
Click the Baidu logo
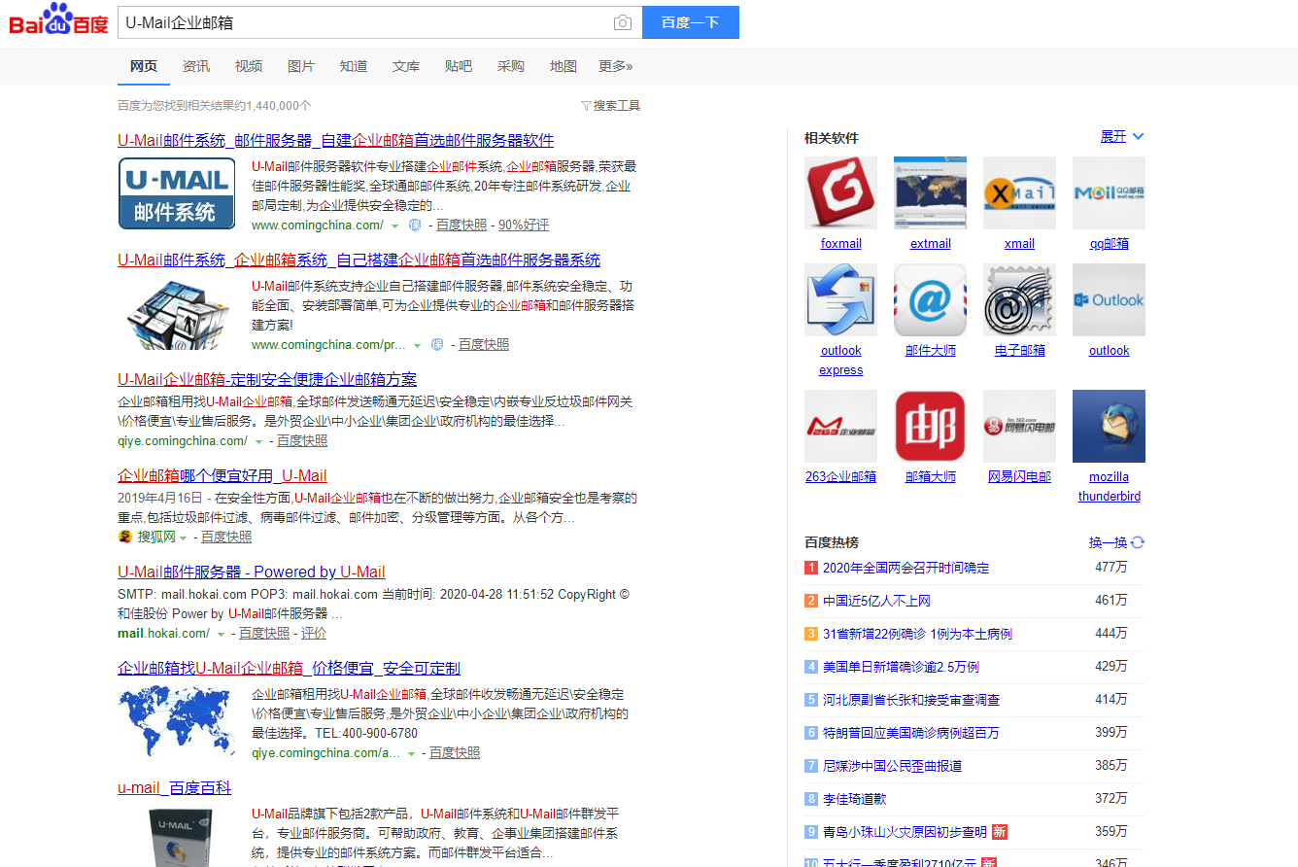pyautogui.click(x=58, y=20)
